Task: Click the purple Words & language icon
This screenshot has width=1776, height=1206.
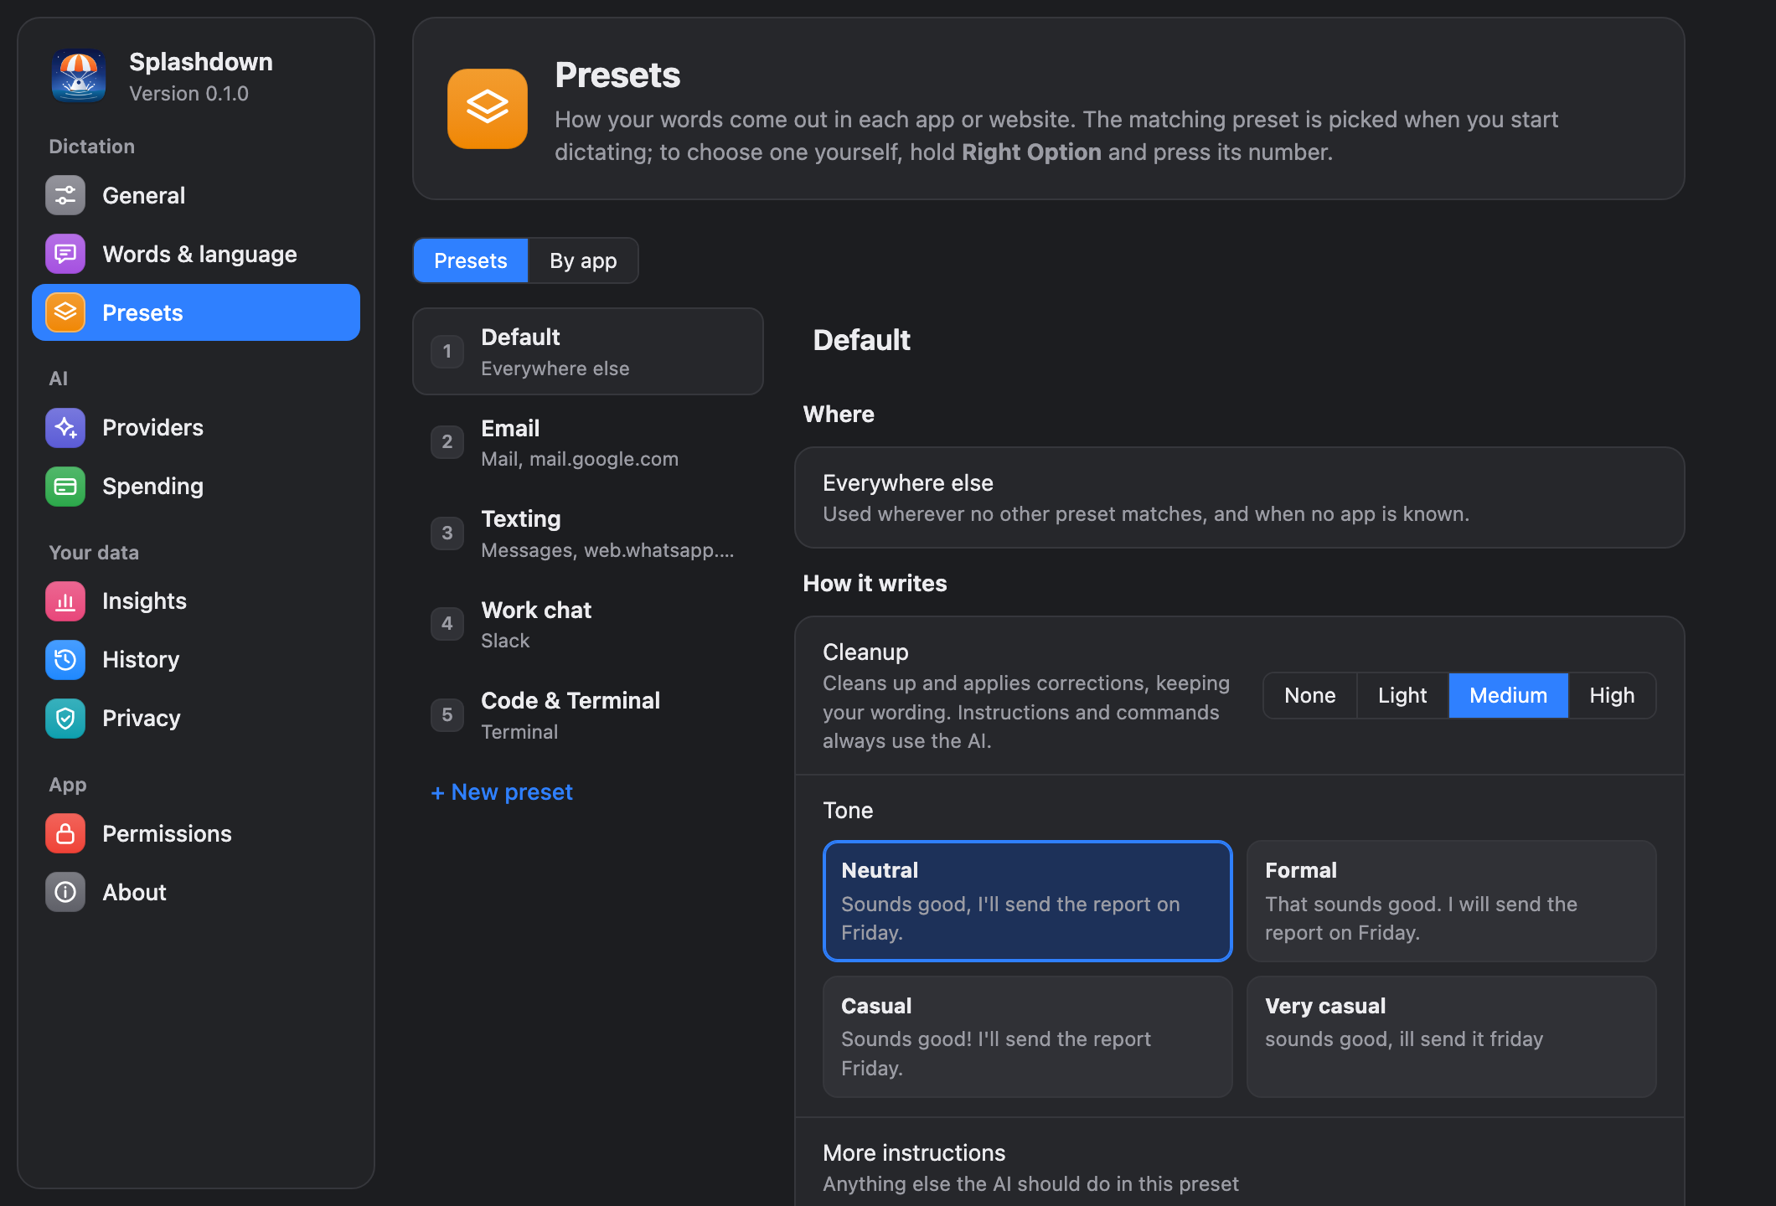Action: pos(65,254)
